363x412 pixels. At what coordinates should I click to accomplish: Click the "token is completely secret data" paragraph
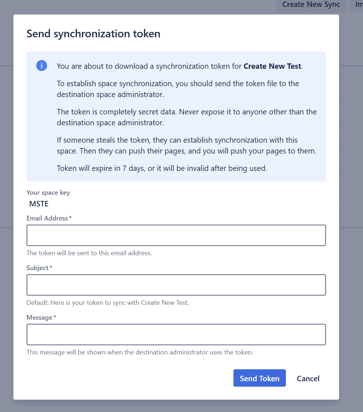pos(187,117)
